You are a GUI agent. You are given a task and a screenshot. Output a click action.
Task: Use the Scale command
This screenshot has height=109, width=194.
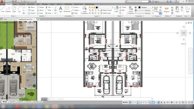[x=40, y=13]
